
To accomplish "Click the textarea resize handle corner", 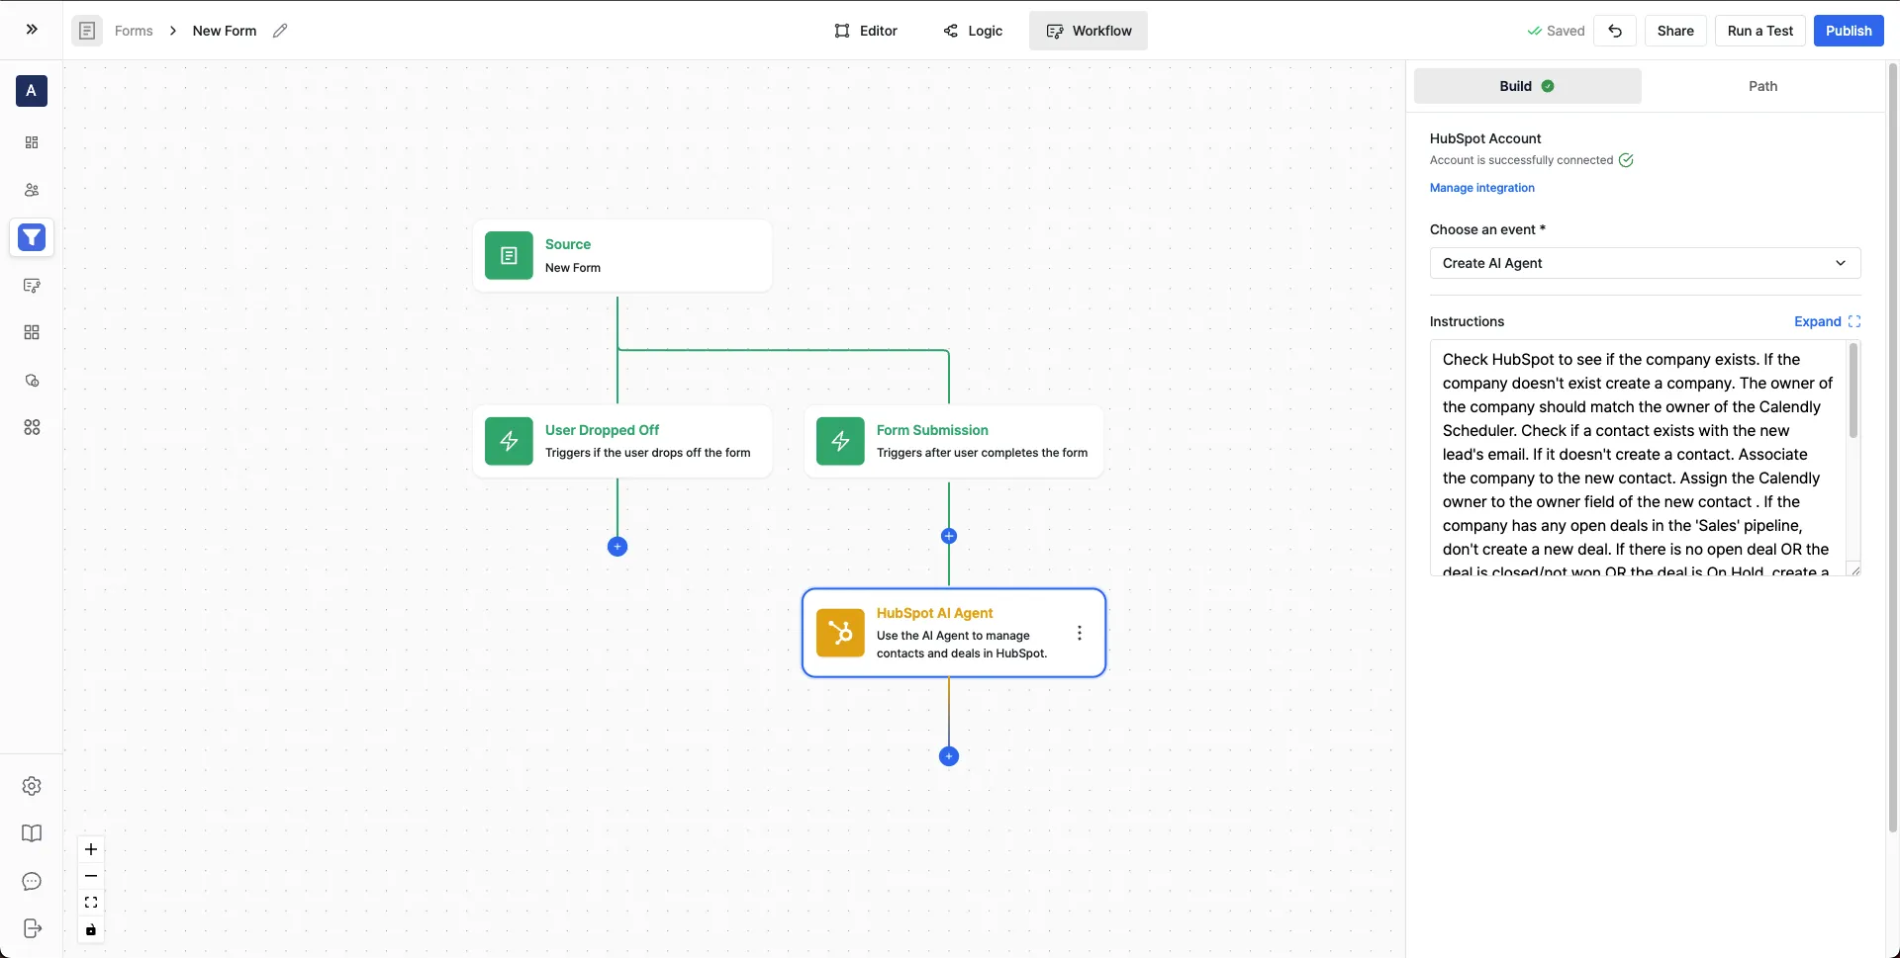I will pos(1855,570).
